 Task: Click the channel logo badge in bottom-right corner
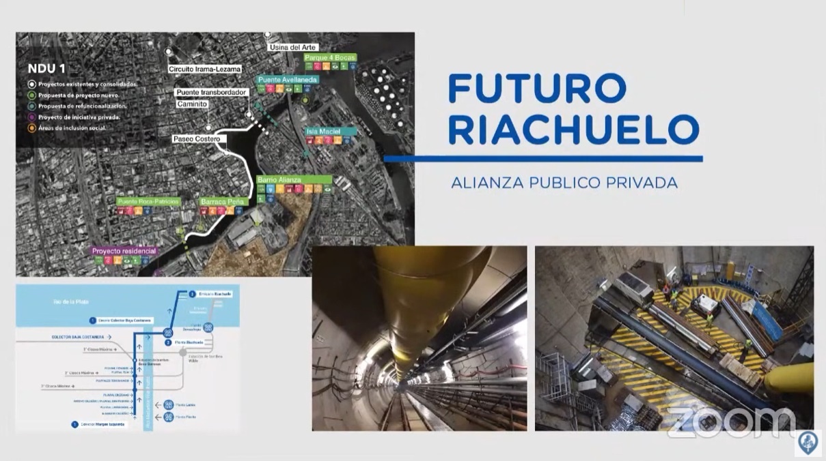tap(808, 442)
